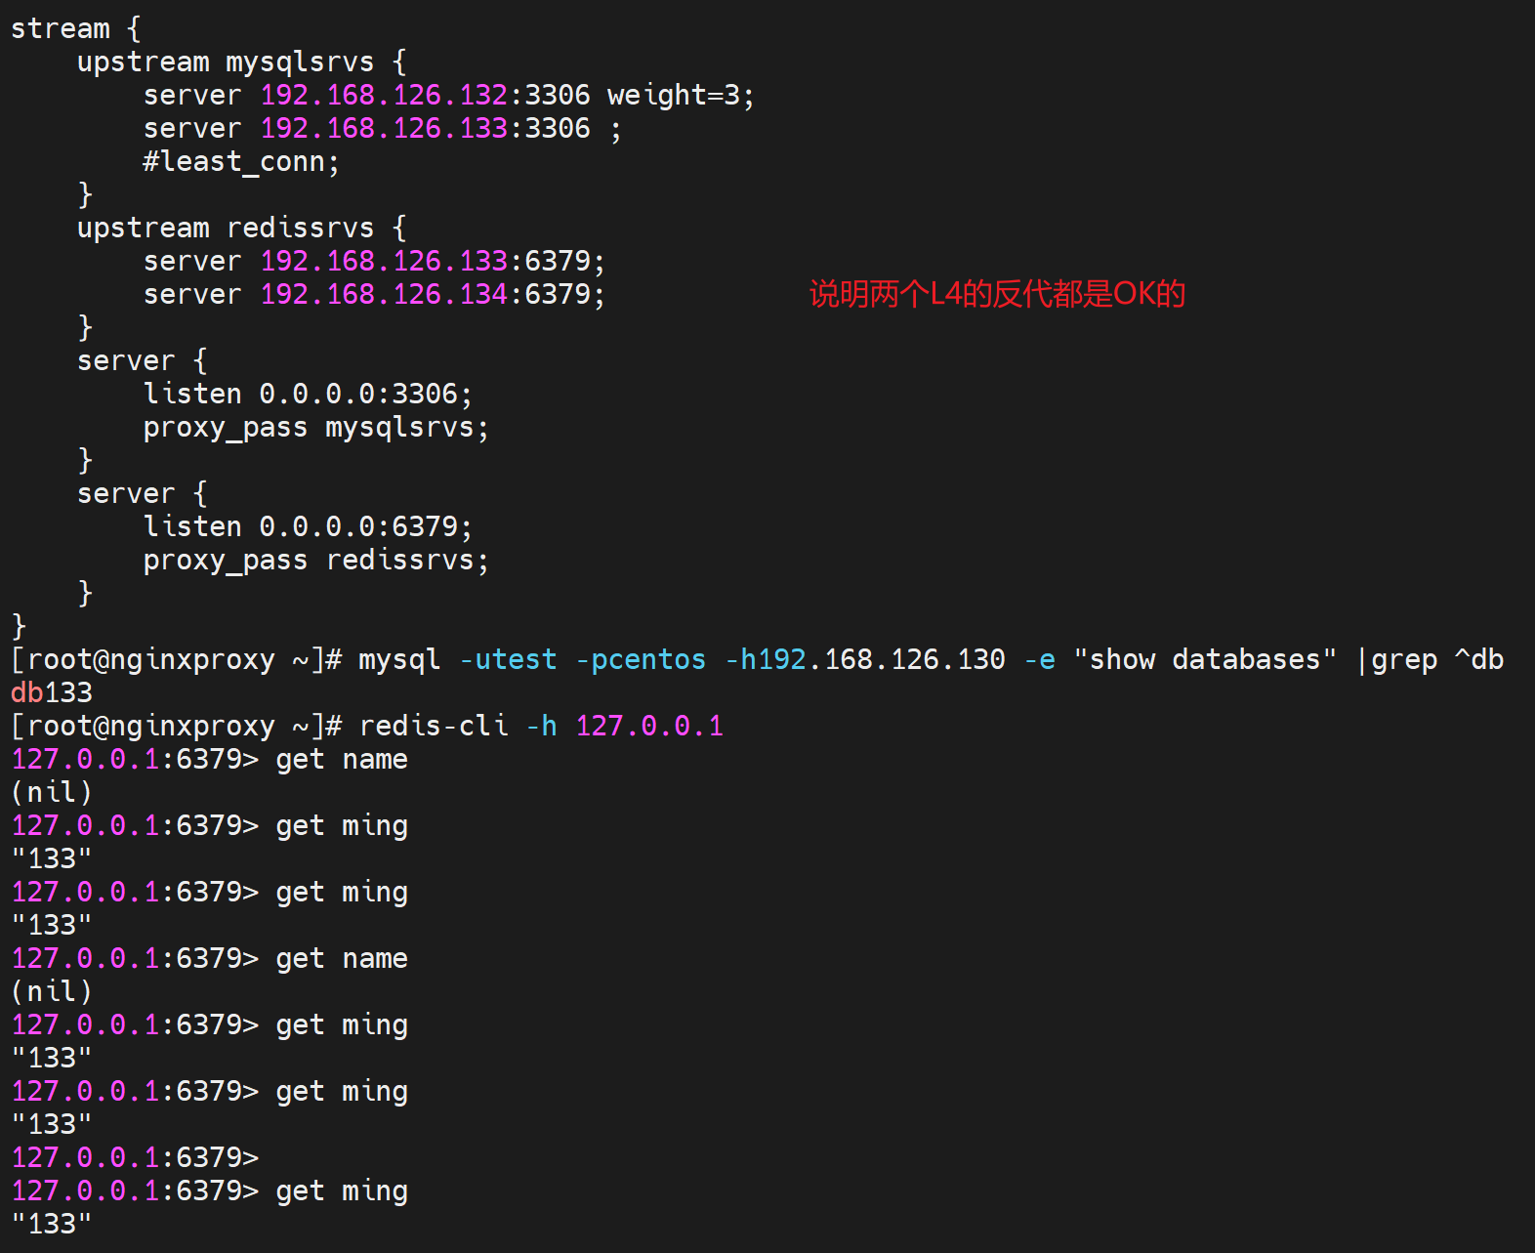Click the 'proxy_pass mysqlsrvs;' directive
Screen dimensions: 1535x1253
(315, 428)
